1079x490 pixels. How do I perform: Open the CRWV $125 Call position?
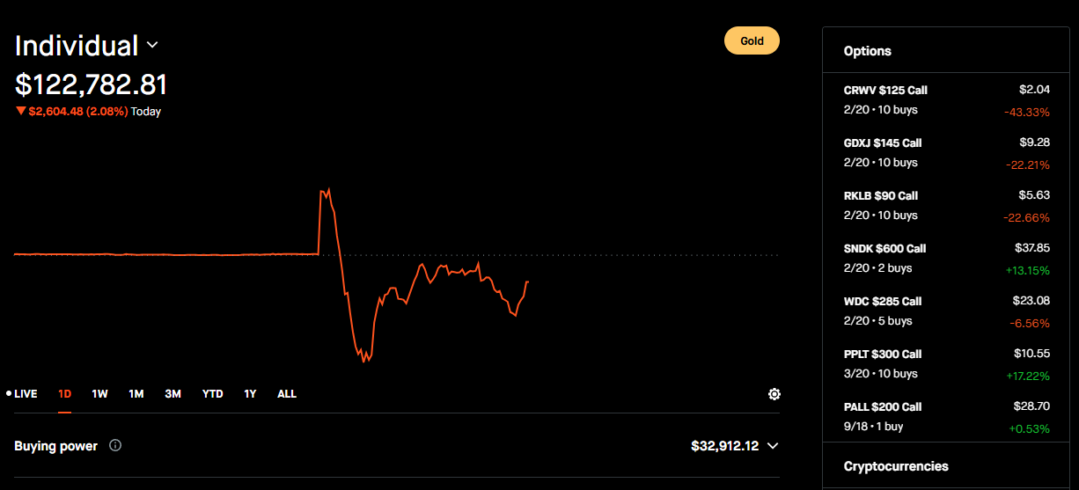tap(946, 99)
